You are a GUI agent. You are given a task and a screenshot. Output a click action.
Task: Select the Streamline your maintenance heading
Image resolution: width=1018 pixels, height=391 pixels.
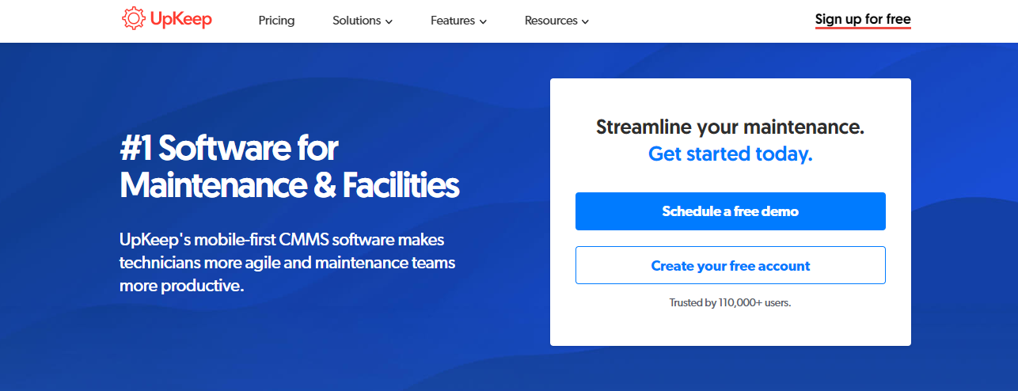pyautogui.click(x=730, y=127)
